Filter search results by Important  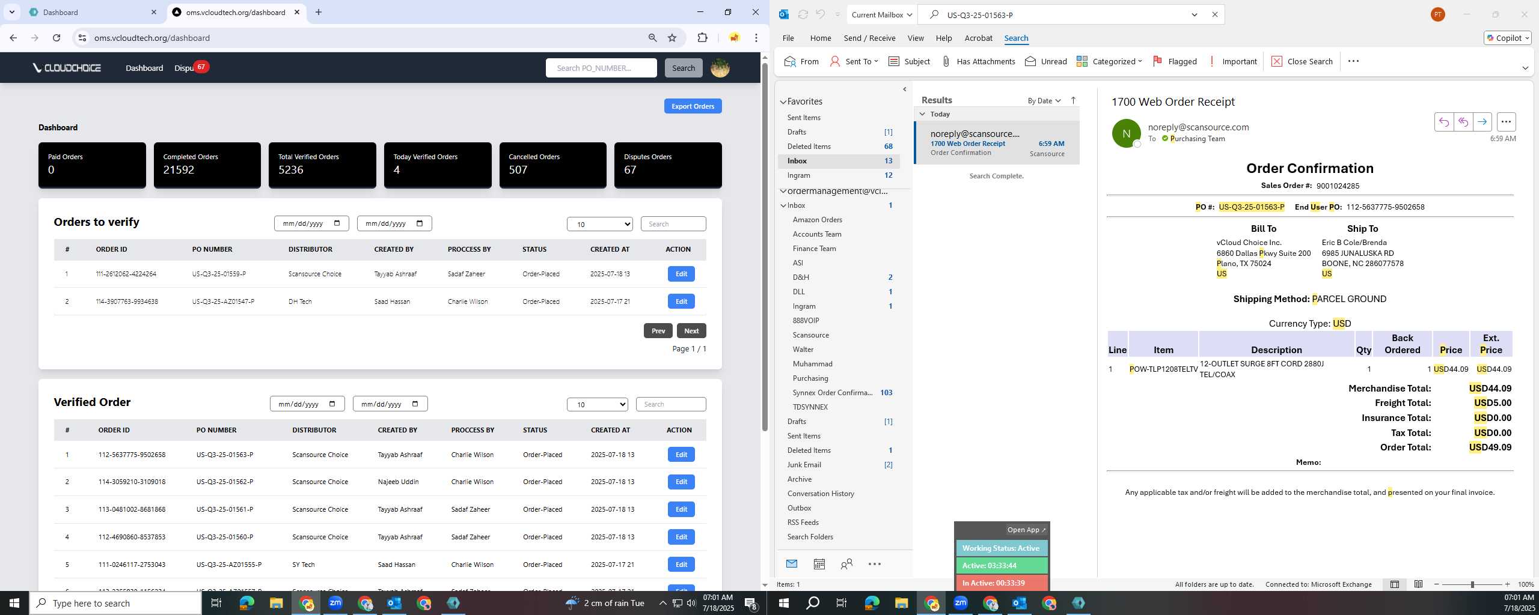click(1232, 61)
